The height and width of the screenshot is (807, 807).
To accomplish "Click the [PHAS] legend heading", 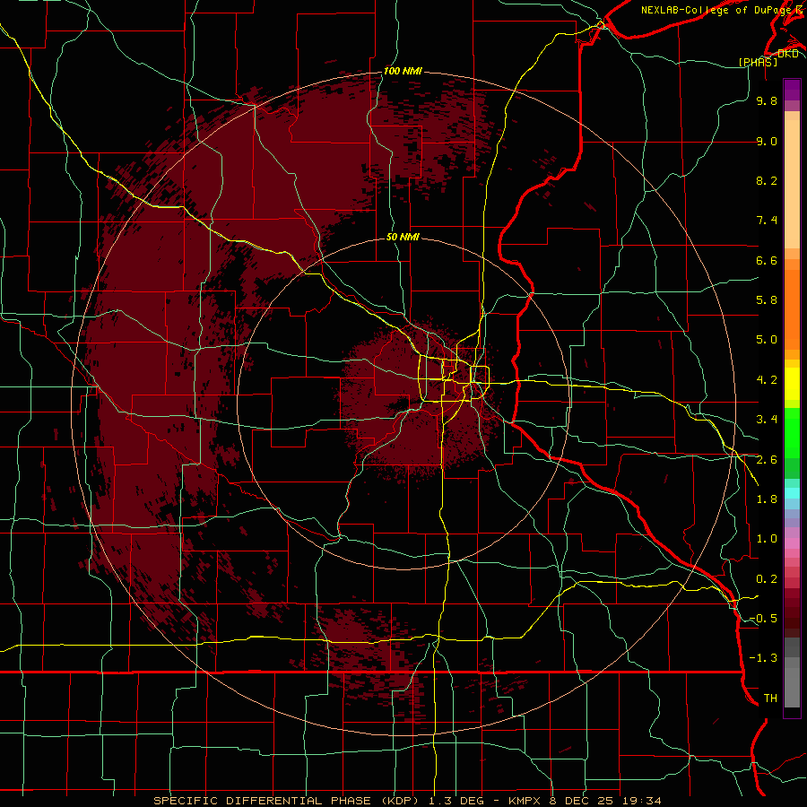I will point(758,62).
